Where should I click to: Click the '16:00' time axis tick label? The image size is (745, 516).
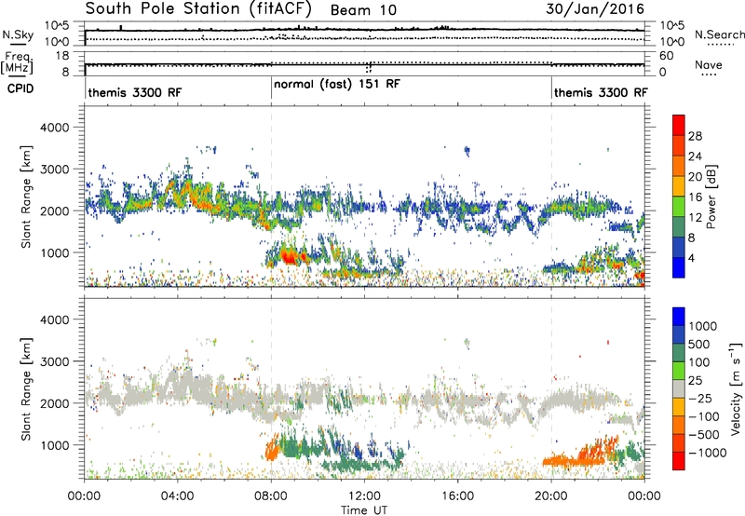coord(457,496)
